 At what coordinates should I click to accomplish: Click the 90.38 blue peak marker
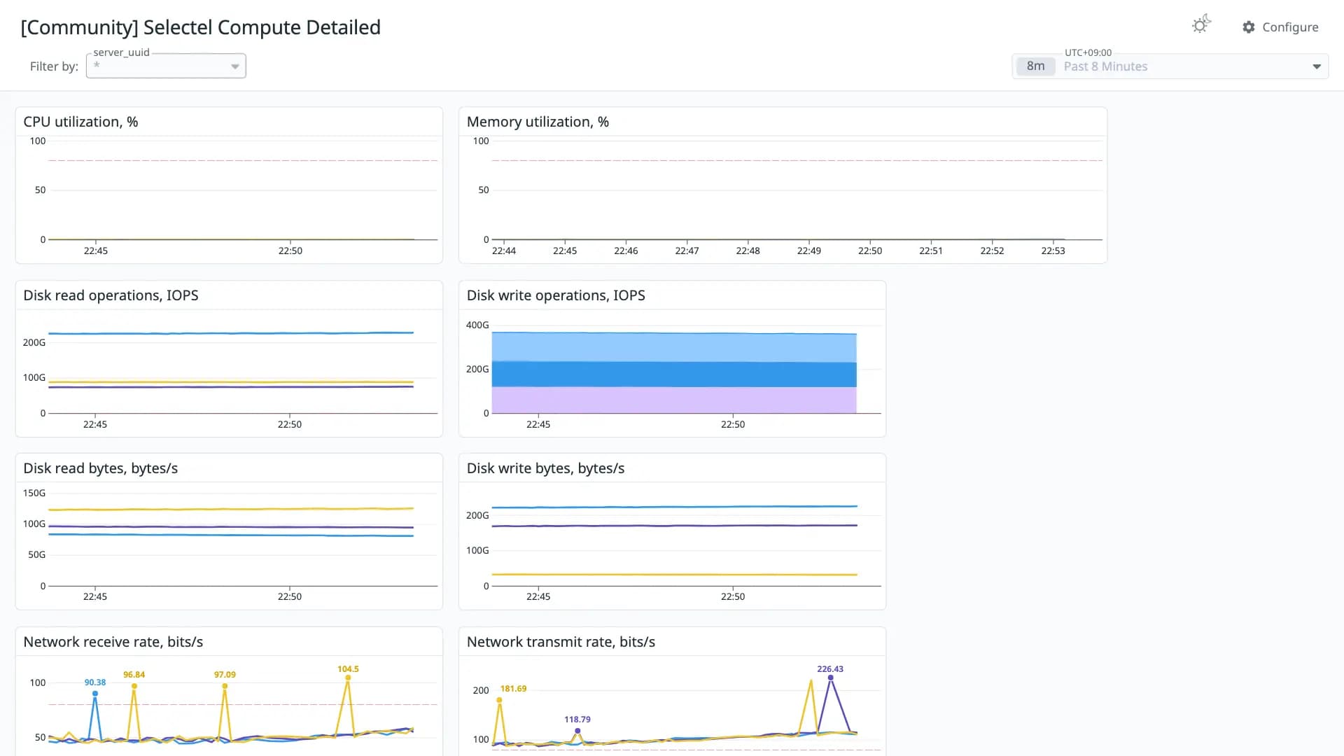point(95,694)
